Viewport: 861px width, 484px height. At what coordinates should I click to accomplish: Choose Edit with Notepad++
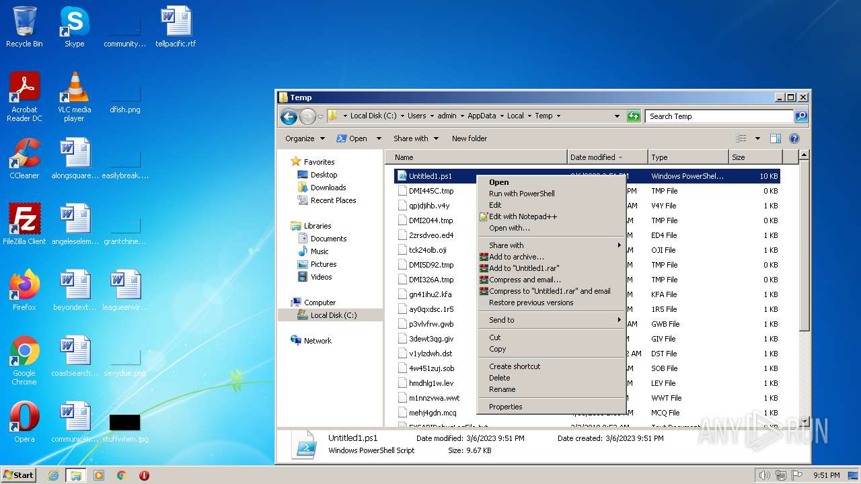tap(552, 216)
